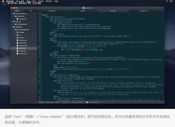The width and height of the screenshot is (175, 127).
Task: Open the Unicode (UTF-8) encoding dropdown
Action: click(x=78, y=102)
